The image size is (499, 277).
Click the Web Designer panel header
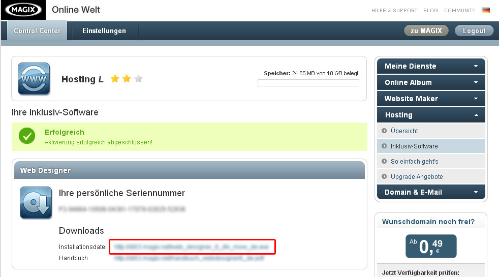point(190,170)
